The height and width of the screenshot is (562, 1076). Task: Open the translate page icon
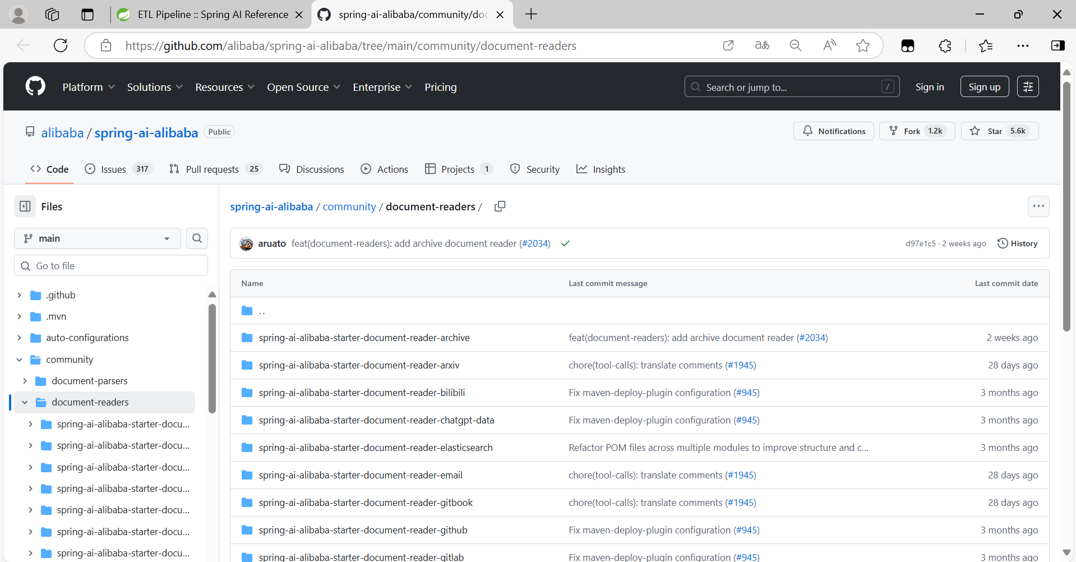pyautogui.click(x=762, y=45)
